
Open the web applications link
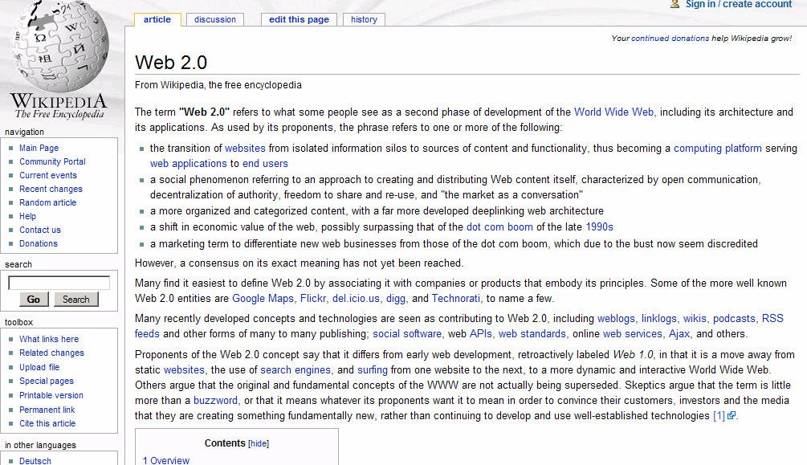(189, 164)
